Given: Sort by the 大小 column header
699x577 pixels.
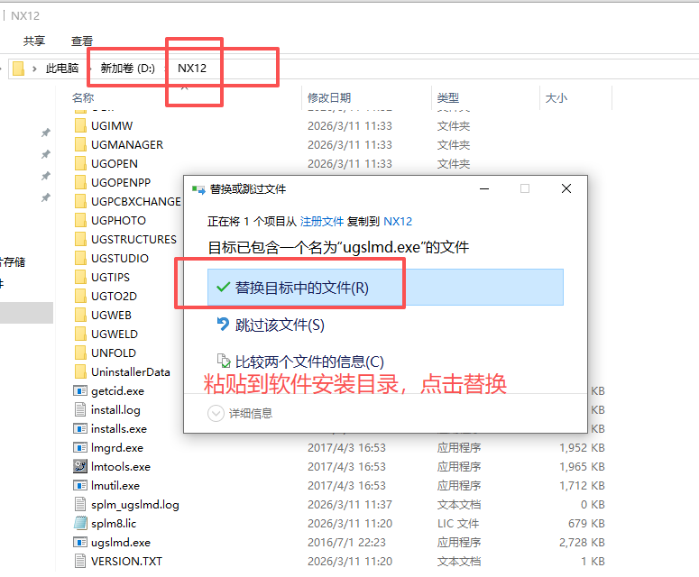Looking at the screenshot, I should pos(556,97).
